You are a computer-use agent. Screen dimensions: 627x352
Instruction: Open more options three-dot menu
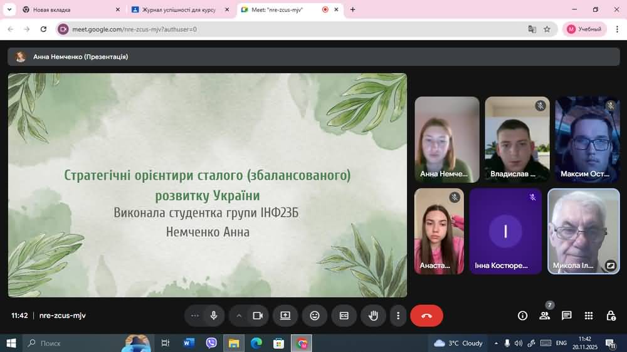tap(398, 316)
